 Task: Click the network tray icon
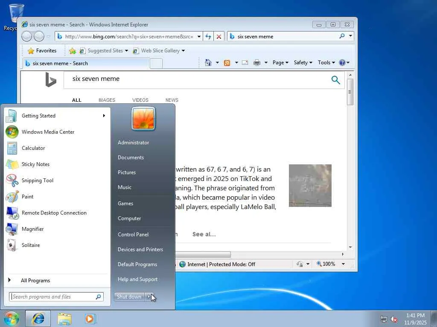[x=384, y=319]
